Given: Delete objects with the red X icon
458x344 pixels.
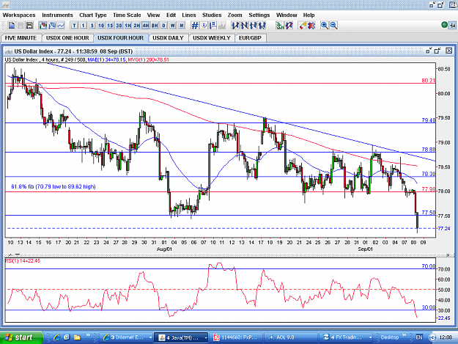Looking at the screenshot, I should pos(311,26).
